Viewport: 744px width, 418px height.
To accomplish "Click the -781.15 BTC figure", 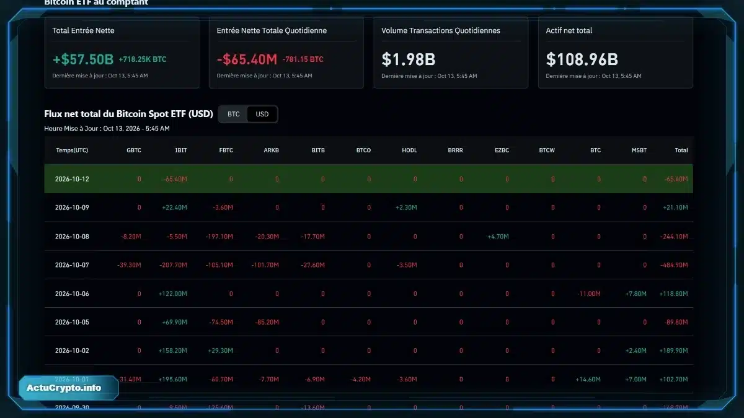I will click(x=303, y=59).
